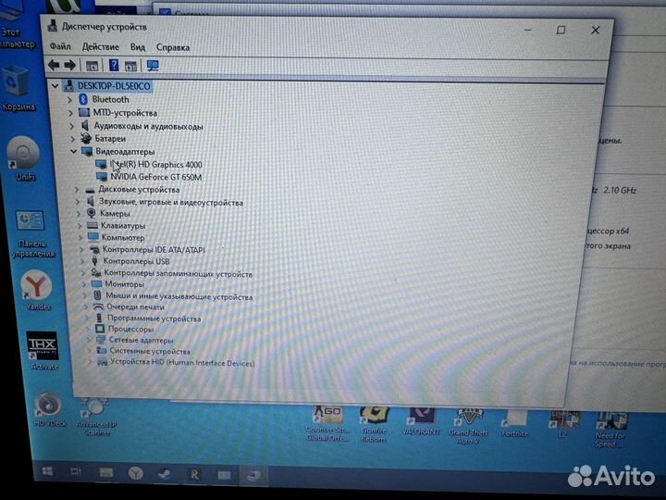666x500 pixels.
Task: Select the Процессоры tree entry
Action: click(130, 329)
